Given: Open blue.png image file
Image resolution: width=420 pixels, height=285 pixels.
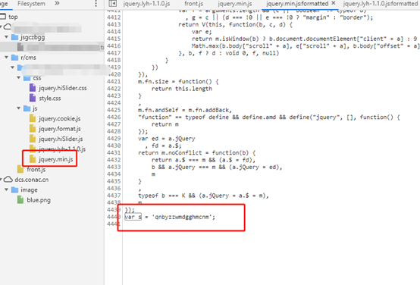Looking at the screenshot, I should click(39, 200).
